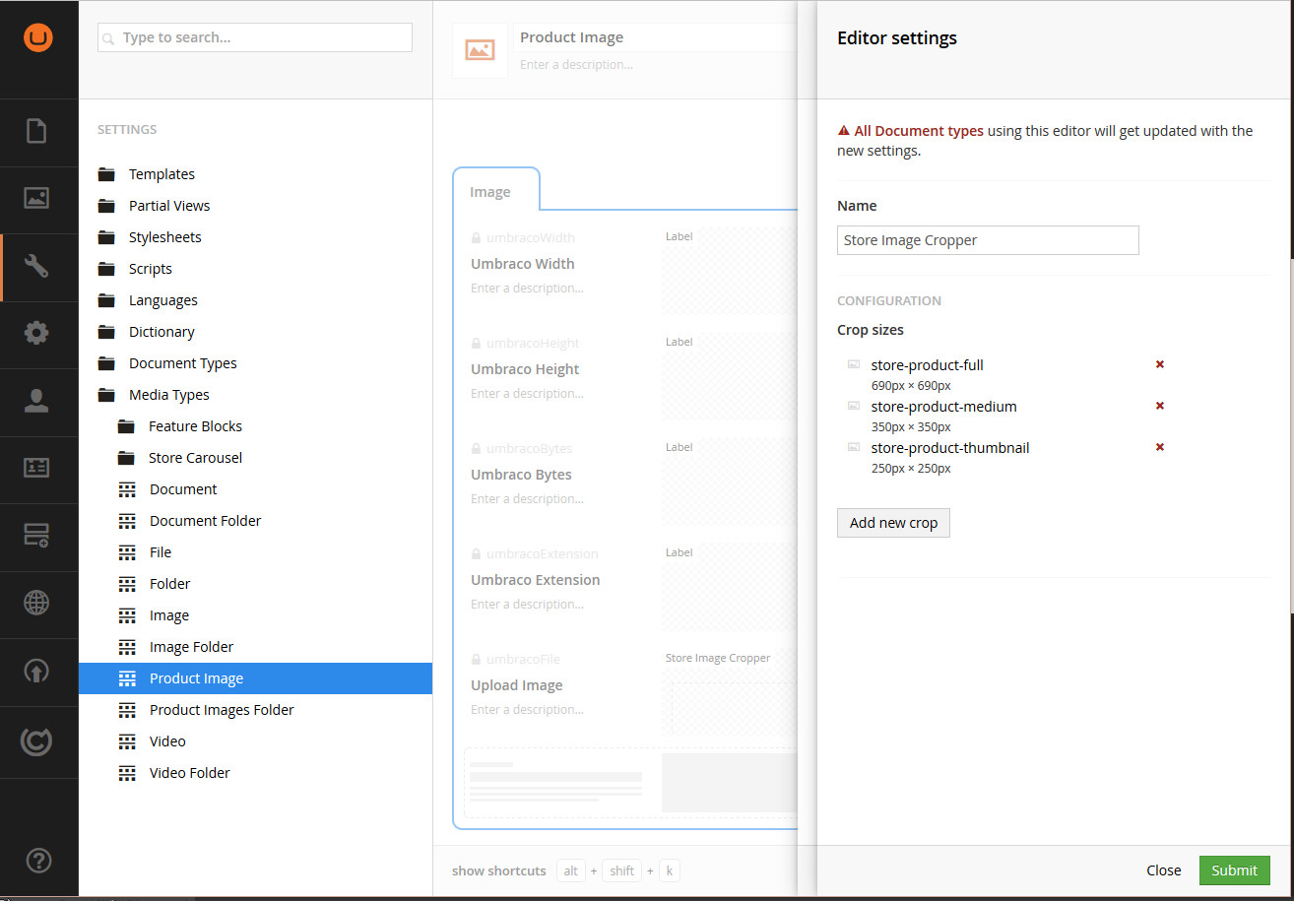Remove the store-product-full crop
Viewport: 1294px width, 901px height.
pos(1159,364)
